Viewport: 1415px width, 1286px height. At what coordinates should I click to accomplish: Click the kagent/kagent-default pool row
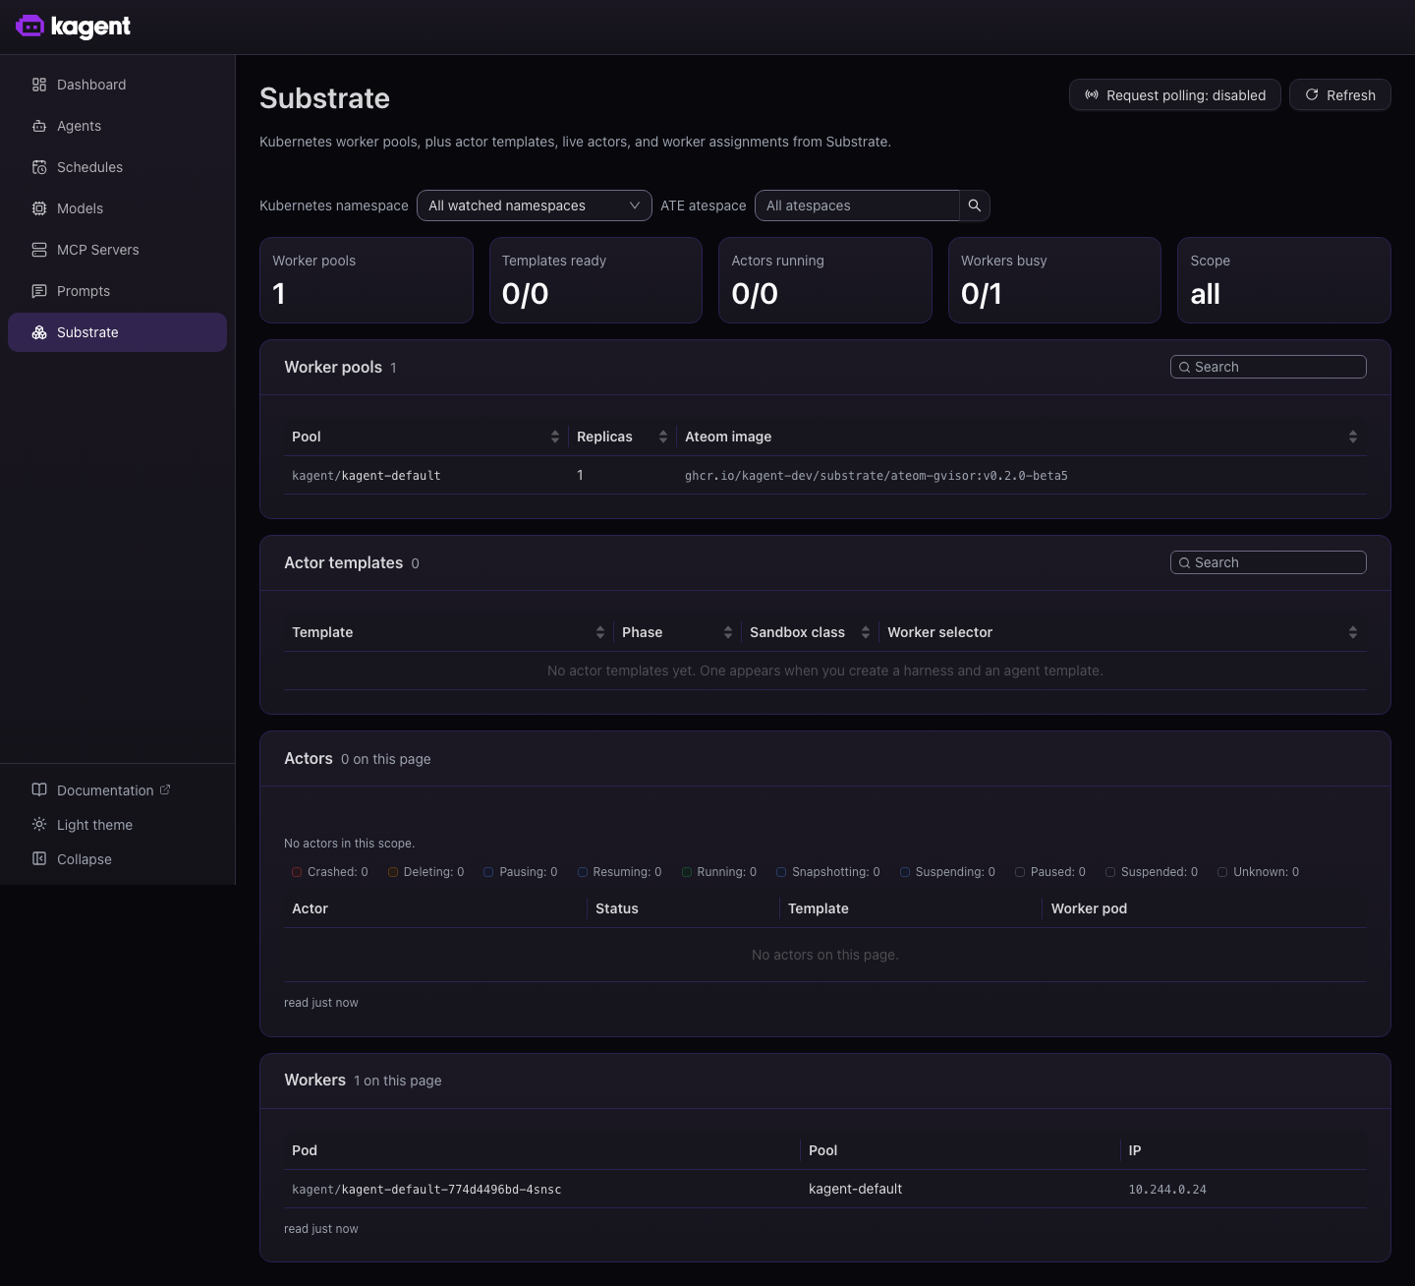tap(825, 476)
